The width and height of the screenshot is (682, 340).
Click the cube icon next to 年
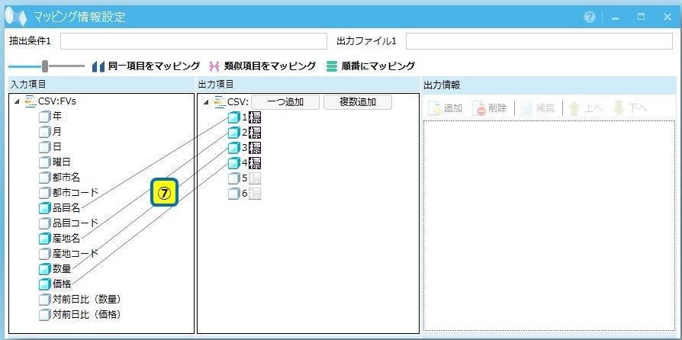click(x=45, y=117)
